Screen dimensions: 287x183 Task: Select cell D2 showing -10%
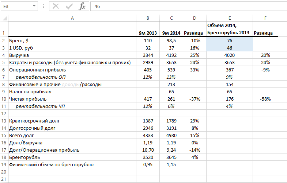[x=195, y=40]
